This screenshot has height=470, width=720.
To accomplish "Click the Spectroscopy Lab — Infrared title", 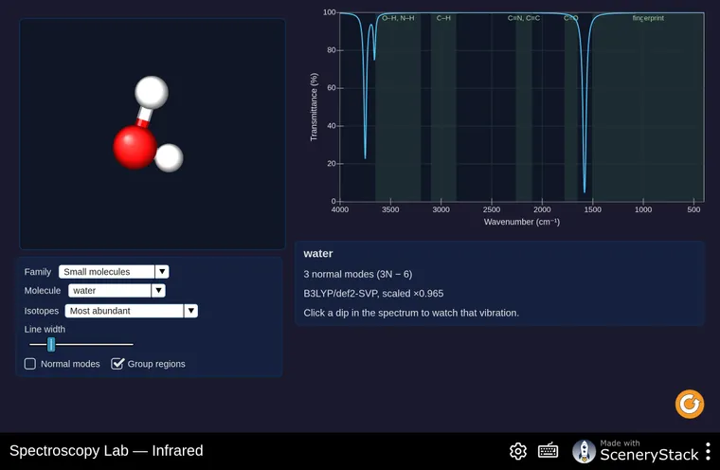I will (x=106, y=451).
